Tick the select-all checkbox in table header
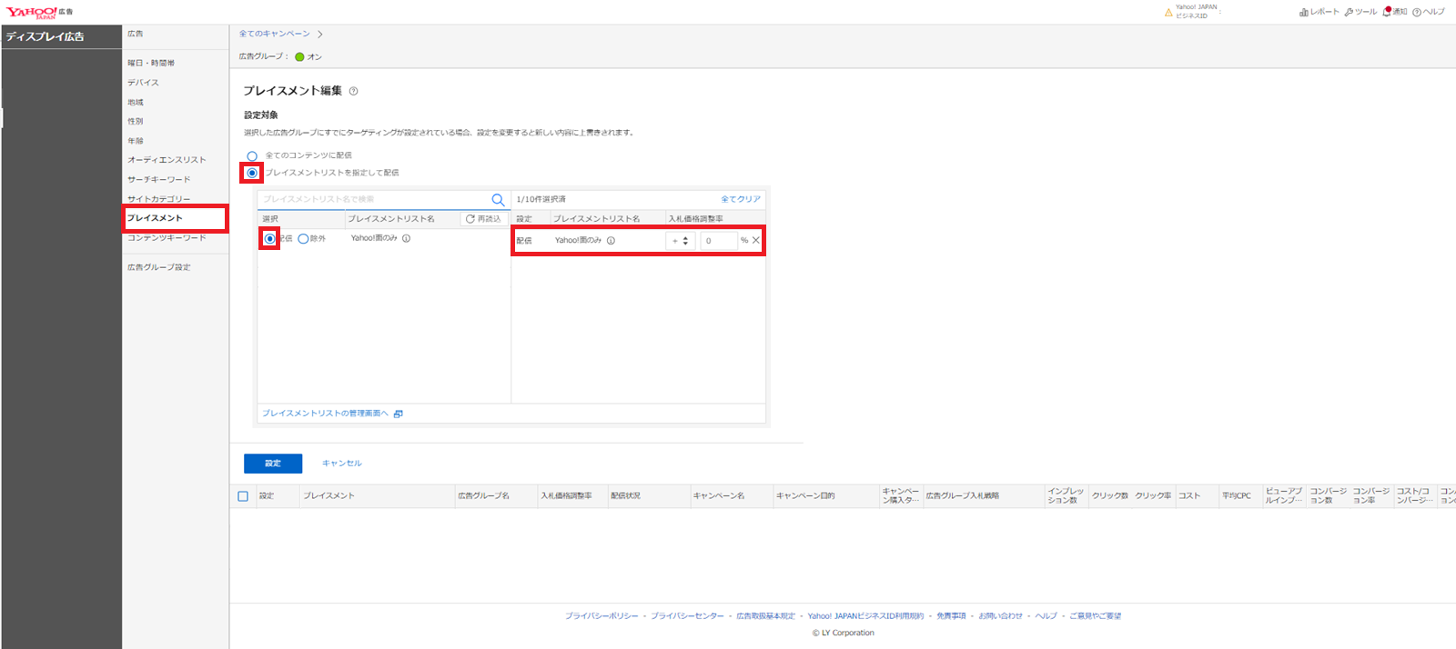The image size is (1456, 649). click(243, 496)
